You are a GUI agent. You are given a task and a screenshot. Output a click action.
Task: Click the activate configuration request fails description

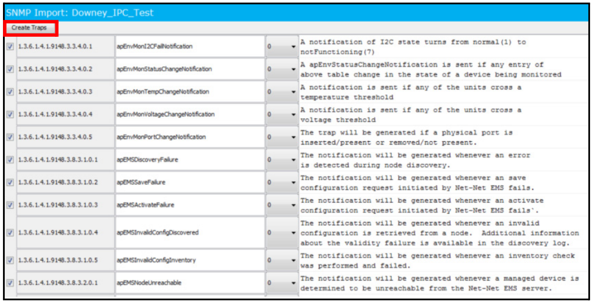[x=422, y=206]
